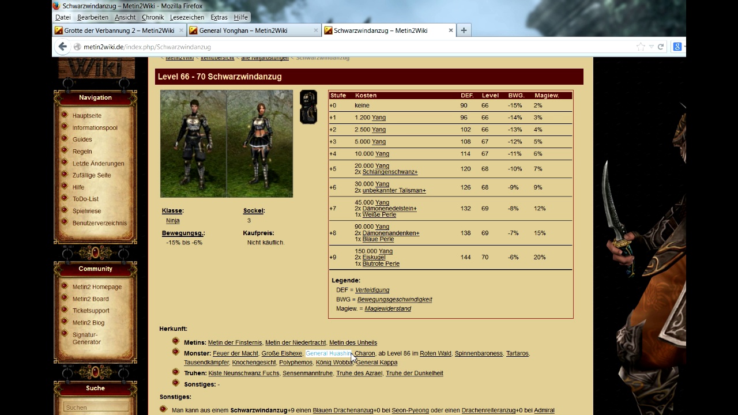This screenshot has height=415, width=738.
Task: Switch to Grotte der Verbannung 2 tab
Action: [119, 31]
